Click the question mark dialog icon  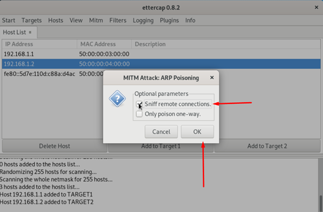pos(117,99)
